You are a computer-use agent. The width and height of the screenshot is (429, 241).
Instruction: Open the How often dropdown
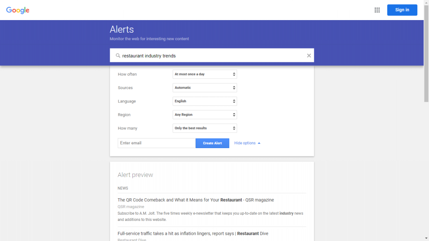(x=204, y=74)
